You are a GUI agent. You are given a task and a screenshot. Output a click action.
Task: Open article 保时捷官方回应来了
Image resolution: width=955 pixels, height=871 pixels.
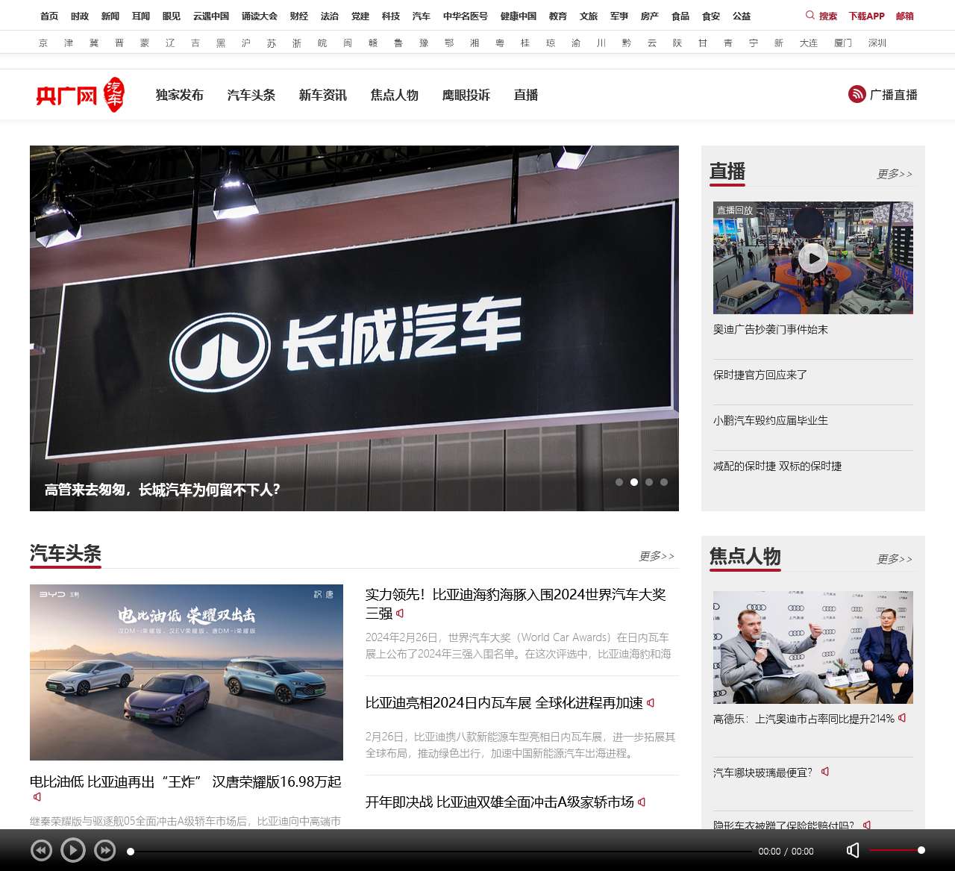760,375
